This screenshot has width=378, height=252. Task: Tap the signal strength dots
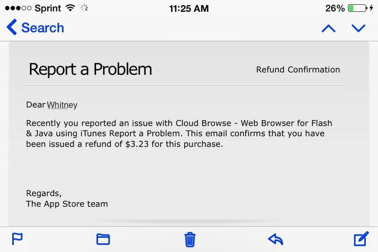click(16, 8)
